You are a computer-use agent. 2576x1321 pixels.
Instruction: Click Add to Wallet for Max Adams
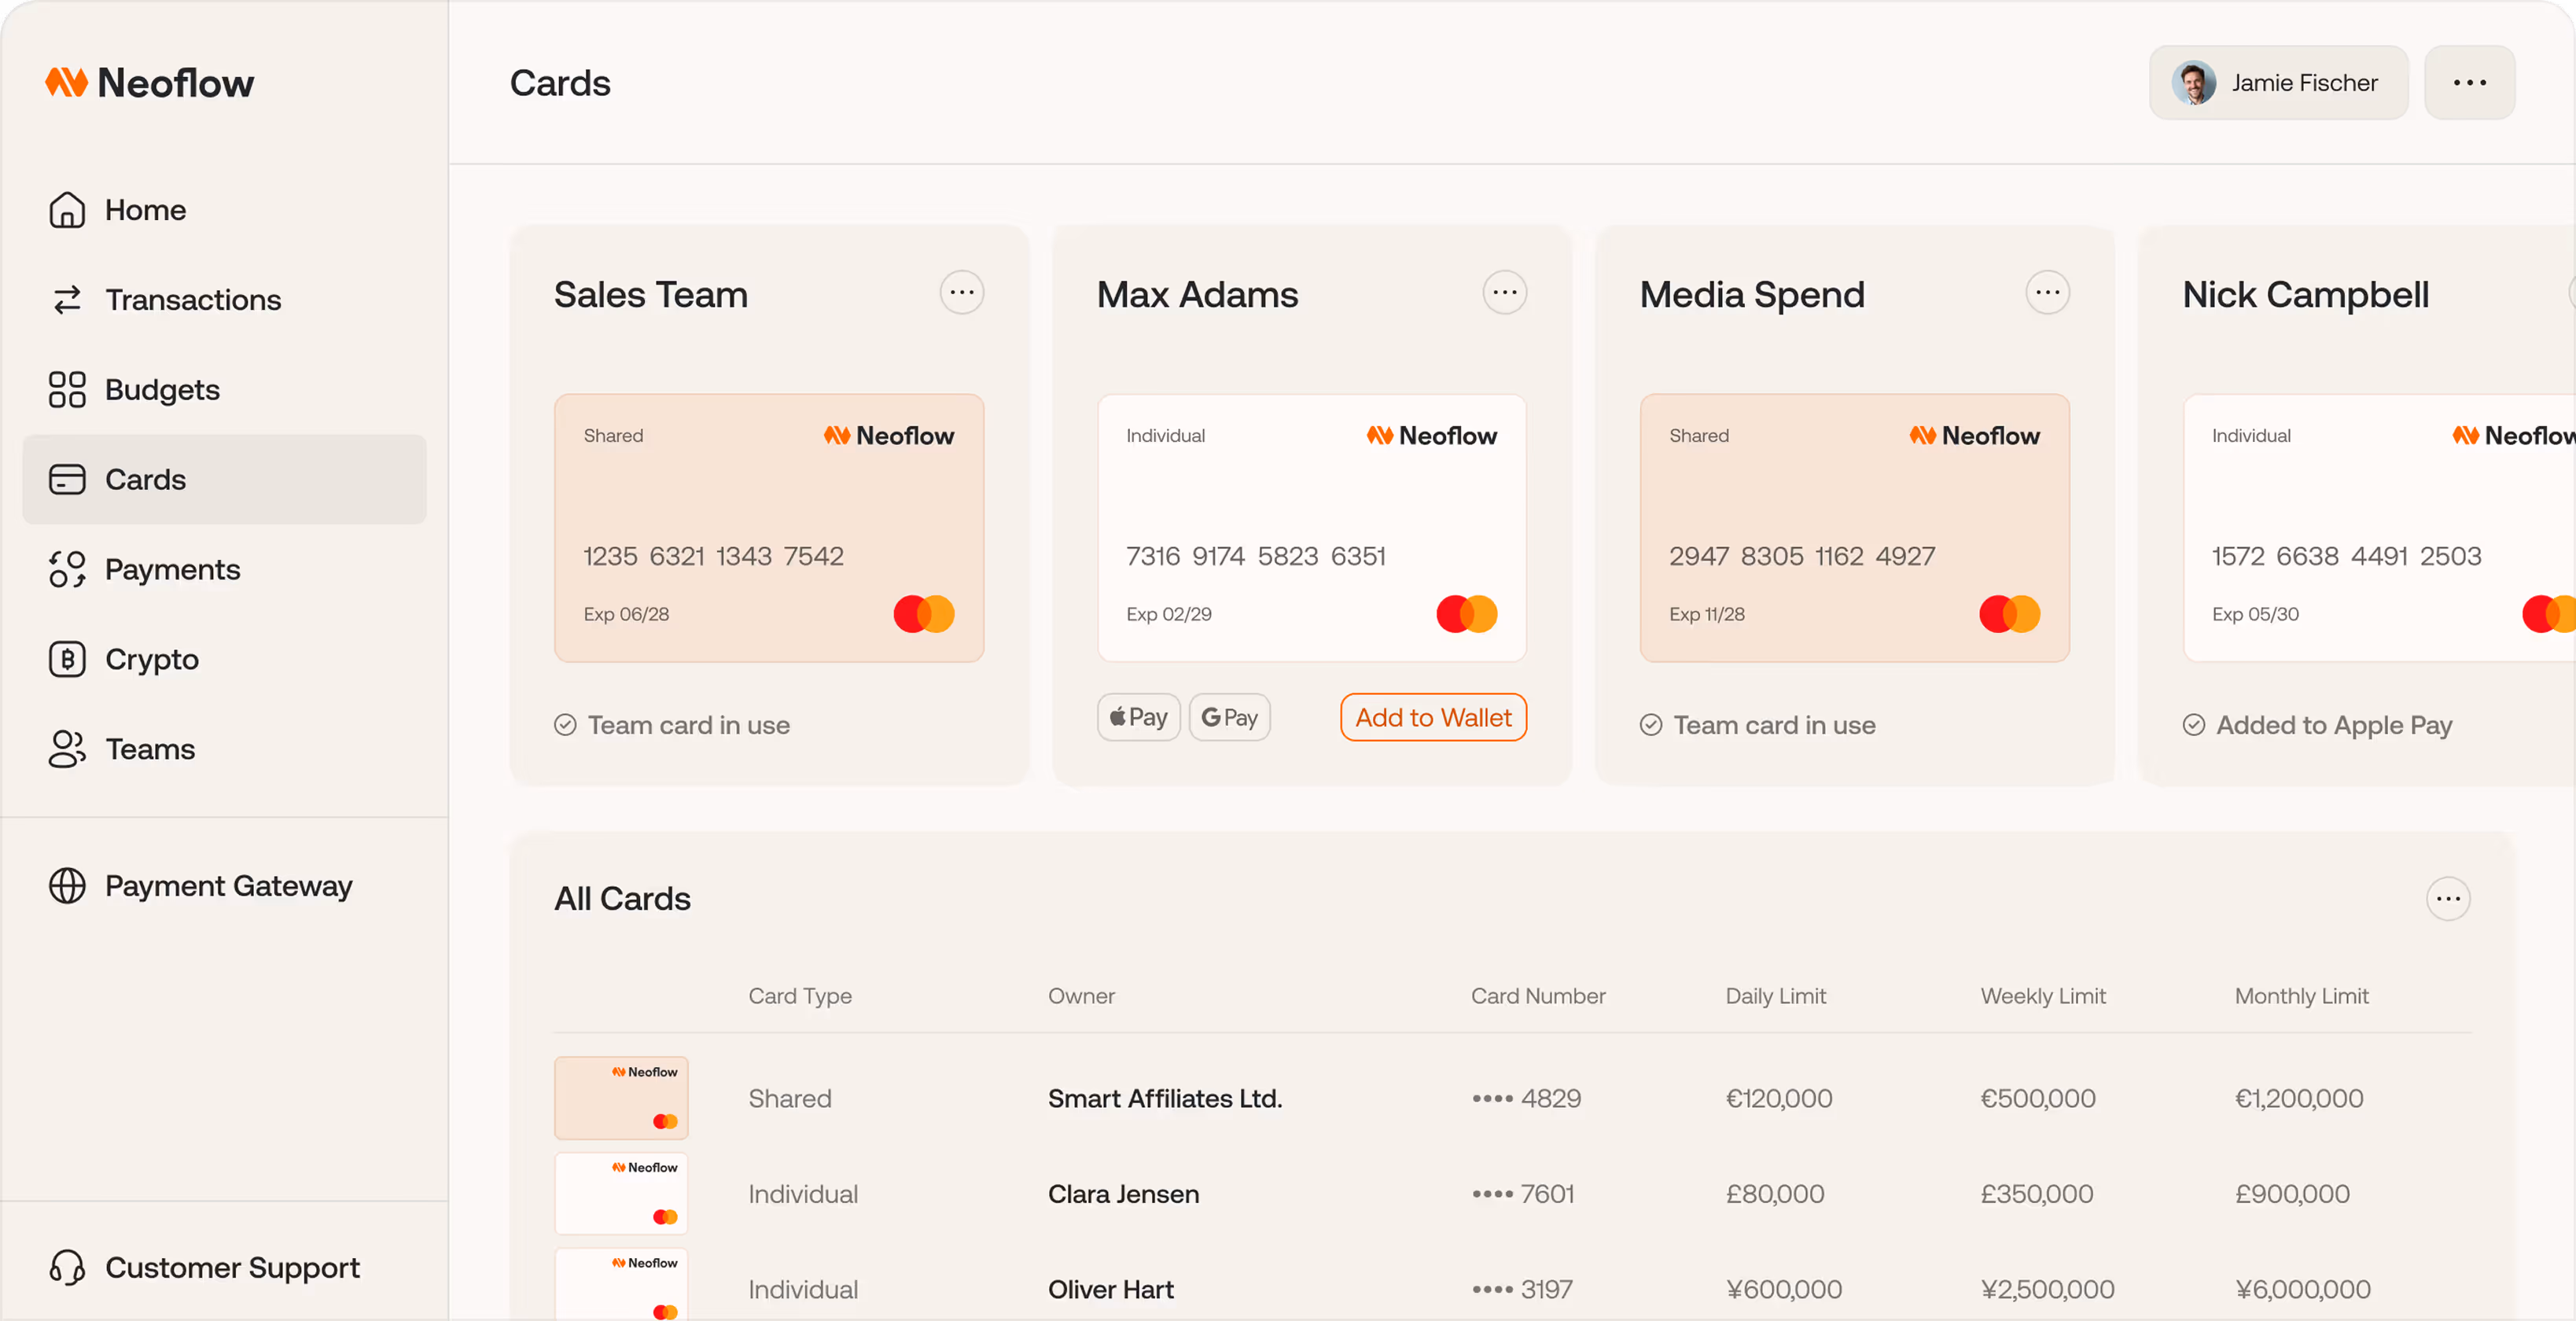pos(1432,717)
